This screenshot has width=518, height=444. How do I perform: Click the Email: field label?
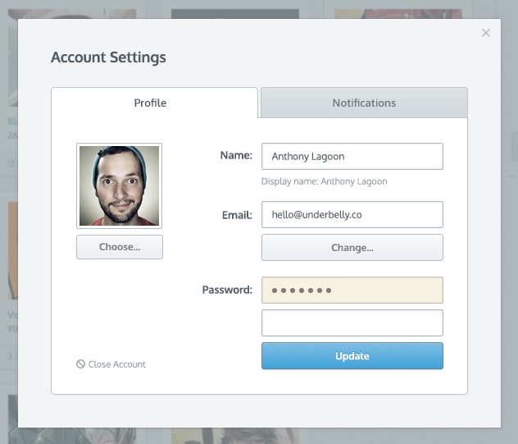[x=236, y=215]
